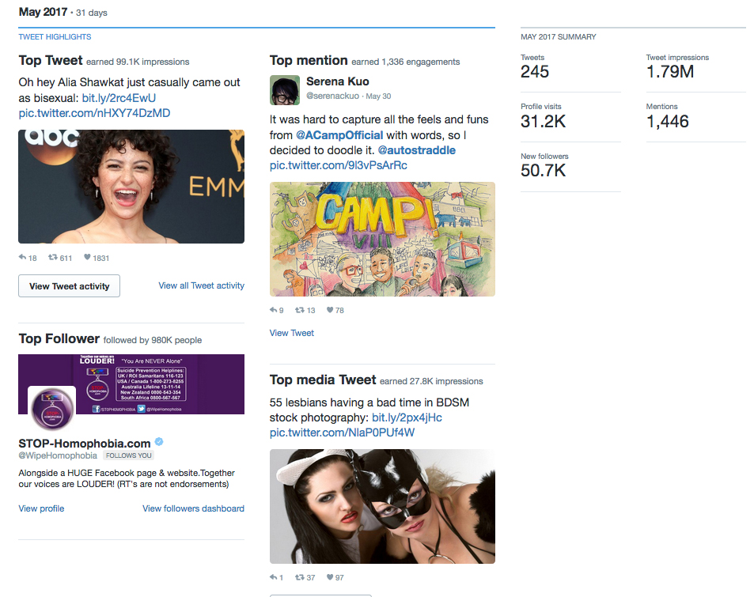The height and width of the screenshot is (597, 754).
Task: Click 'earned 27.8K impressions' text
Action: click(431, 382)
